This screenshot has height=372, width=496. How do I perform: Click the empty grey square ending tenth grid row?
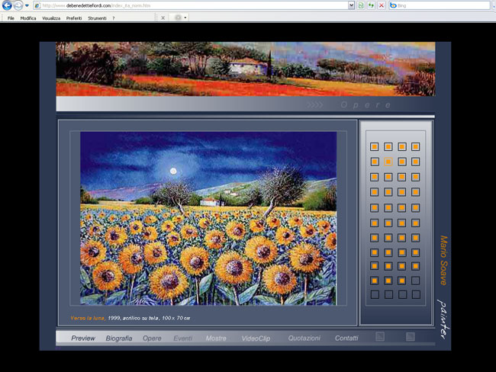click(x=416, y=281)
